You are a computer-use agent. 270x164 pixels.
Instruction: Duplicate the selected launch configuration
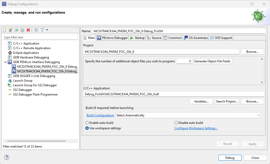(22, 30)
